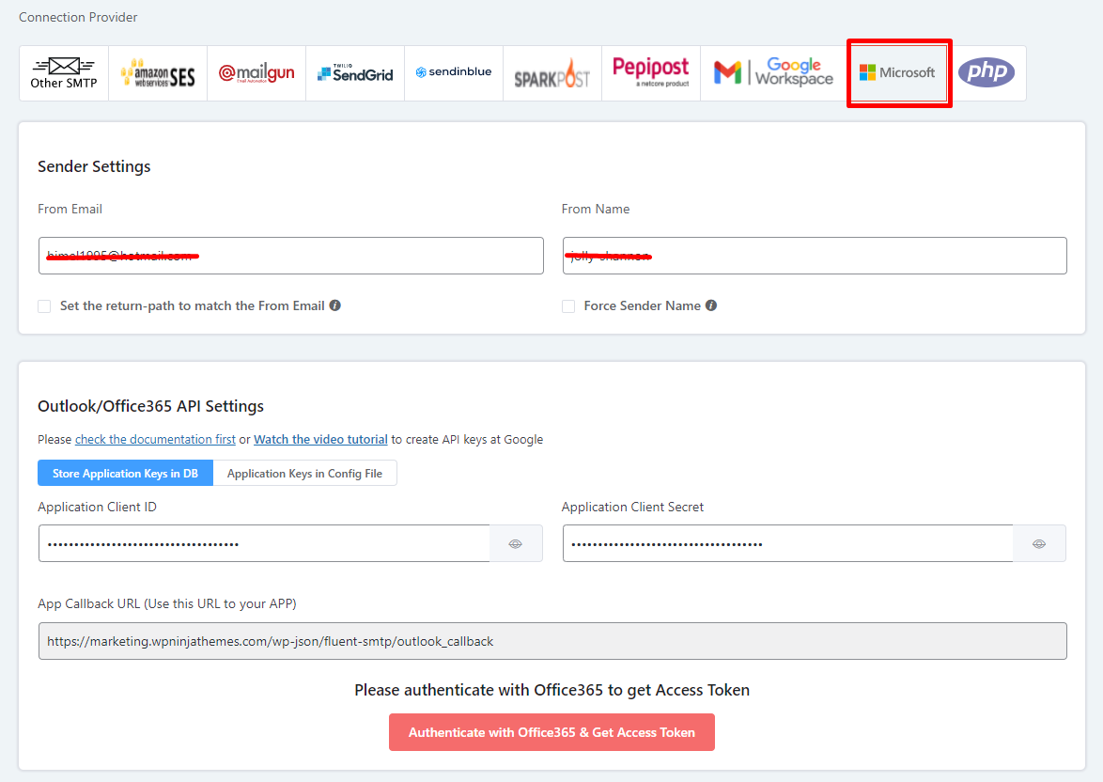Reveal the Application Client Secret value

click(1039, 543)
